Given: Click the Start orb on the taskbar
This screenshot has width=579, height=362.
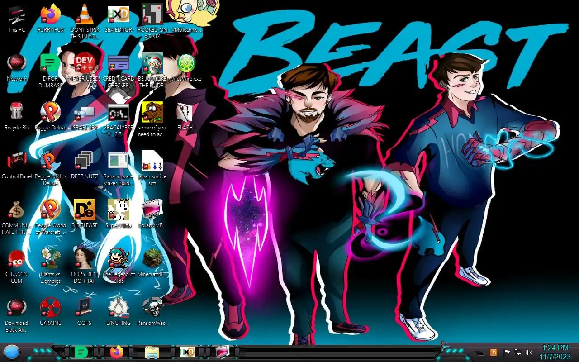Looking at the screenshot, I should tap(11, 352).
